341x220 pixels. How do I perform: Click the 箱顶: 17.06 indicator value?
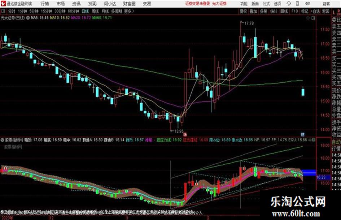click(33, 140)
